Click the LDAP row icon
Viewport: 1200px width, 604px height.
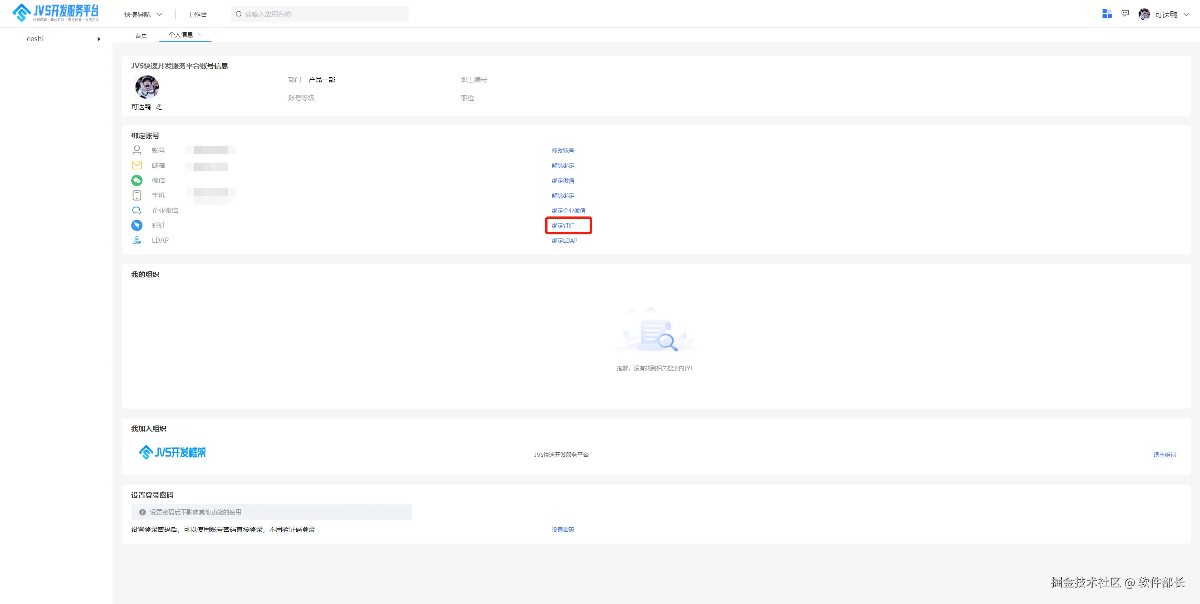(x=137, y=240)
